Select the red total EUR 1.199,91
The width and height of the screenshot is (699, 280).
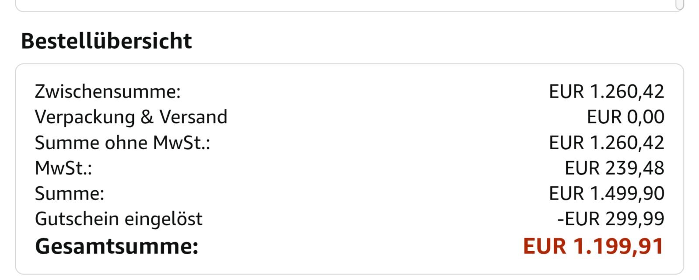(593, 246)
